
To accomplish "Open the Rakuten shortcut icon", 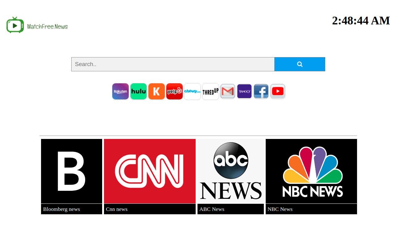I will [120, 91].
